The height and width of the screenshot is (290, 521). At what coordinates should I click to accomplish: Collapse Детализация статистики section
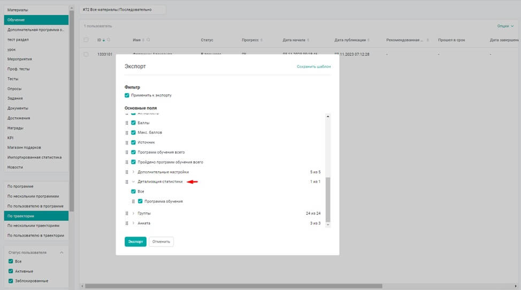(x=133, y=182)
